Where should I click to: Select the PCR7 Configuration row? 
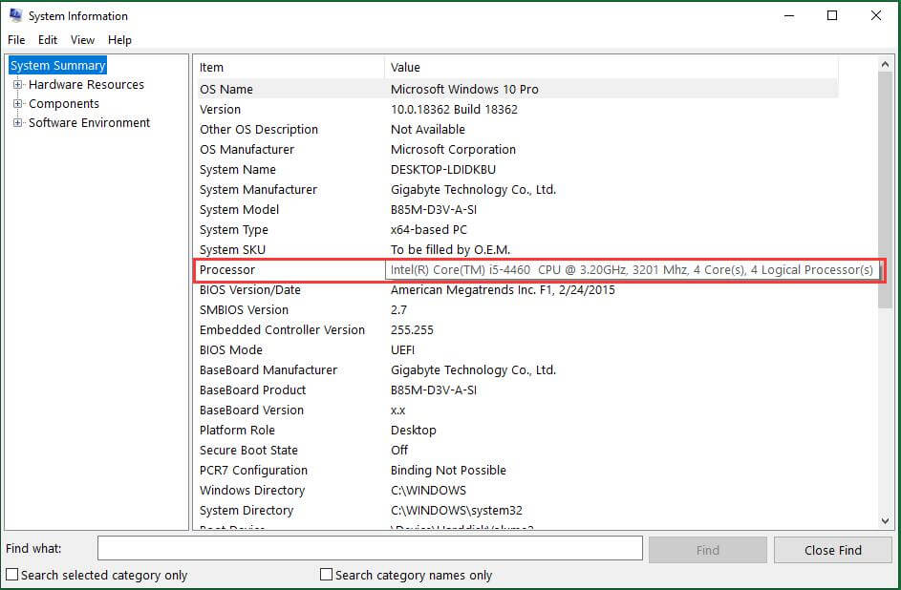tap(517, 471)
